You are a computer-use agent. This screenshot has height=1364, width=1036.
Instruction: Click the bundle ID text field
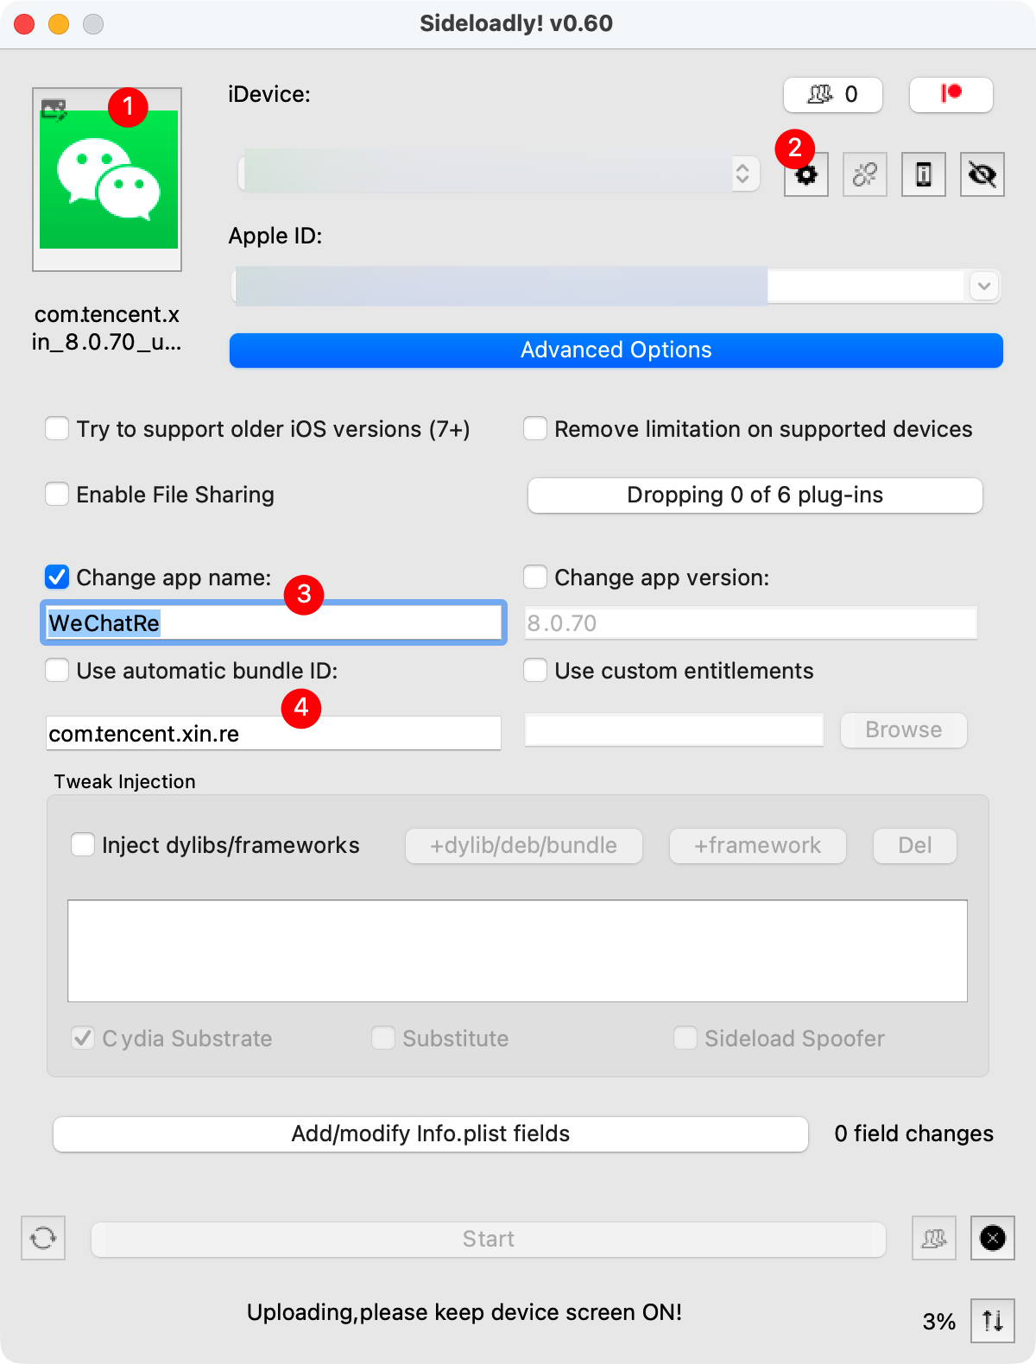[x=273, y=734]
